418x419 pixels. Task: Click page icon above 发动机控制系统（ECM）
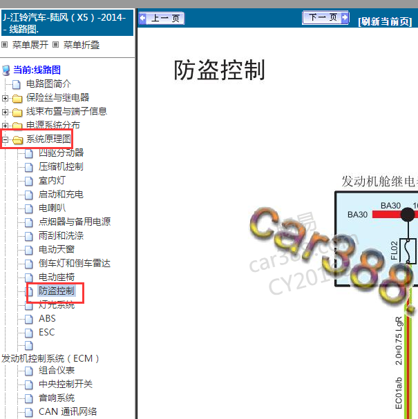29,346
